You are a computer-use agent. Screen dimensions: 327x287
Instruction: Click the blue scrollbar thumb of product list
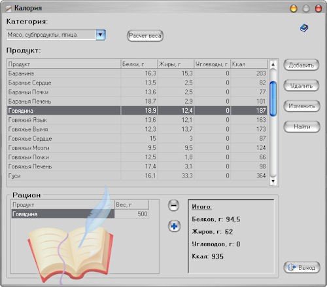273,98
